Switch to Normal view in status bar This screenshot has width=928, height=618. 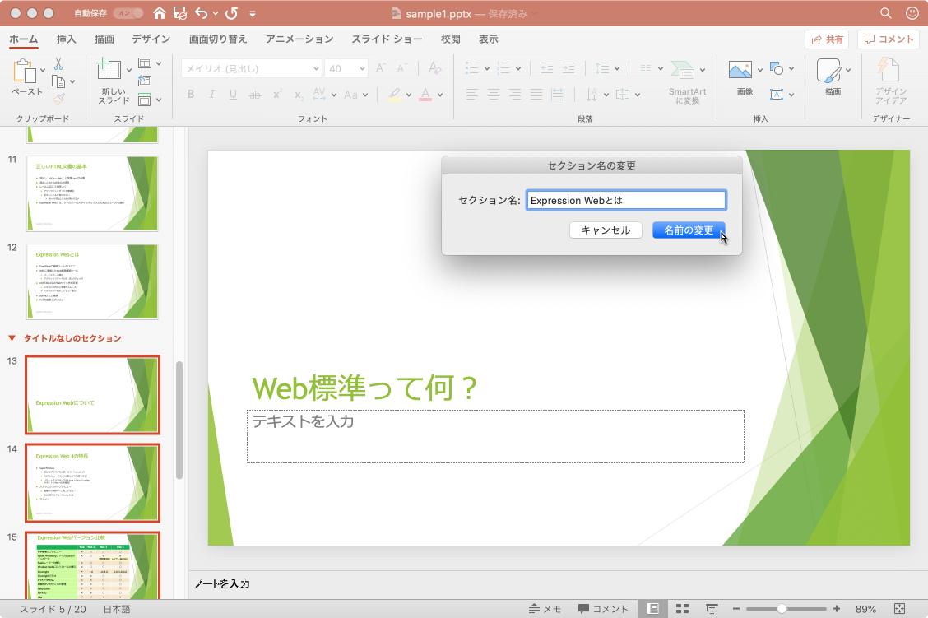(x=652, y=608)
